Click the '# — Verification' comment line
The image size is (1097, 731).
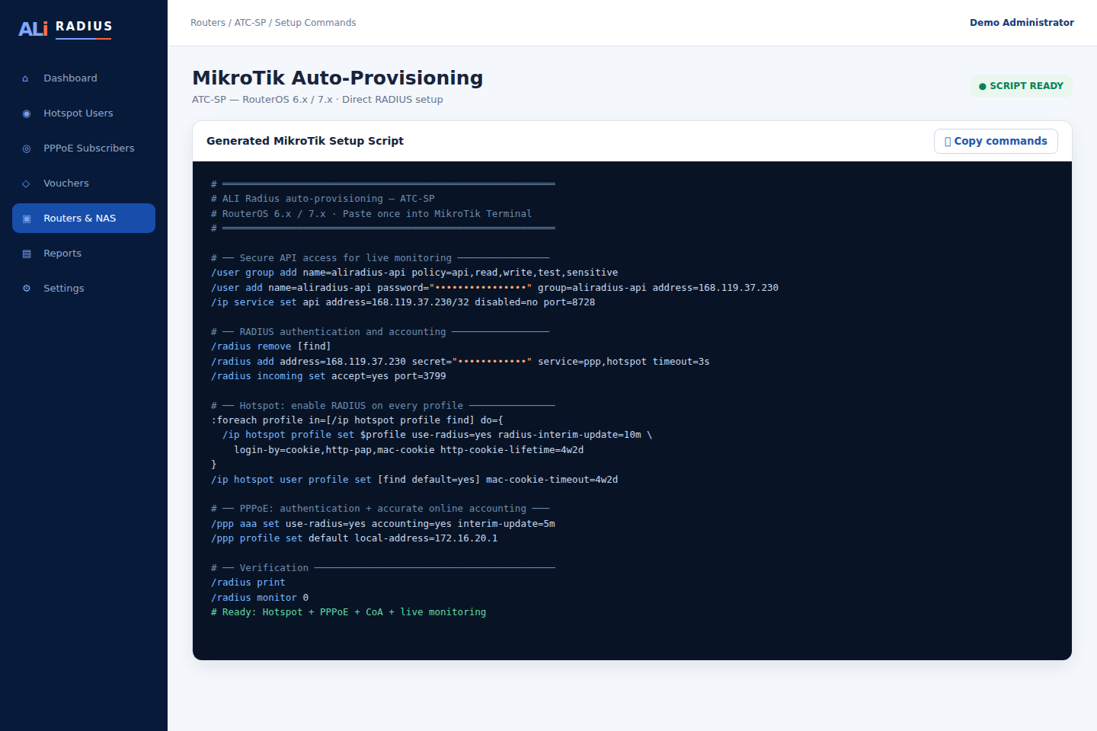[x=383, y=568]
